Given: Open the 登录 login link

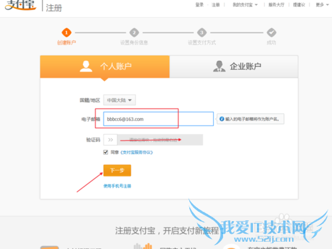Looking at the screenshot, I should pyautogui.click(x=199, y=5).
